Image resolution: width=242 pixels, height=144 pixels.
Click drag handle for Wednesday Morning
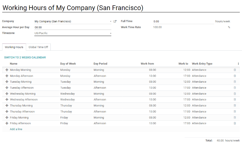click(7, 94)
